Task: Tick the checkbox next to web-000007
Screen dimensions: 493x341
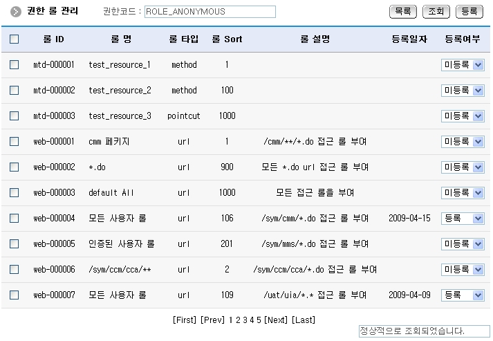Action: pyautogui.click(x=14, y=295)
